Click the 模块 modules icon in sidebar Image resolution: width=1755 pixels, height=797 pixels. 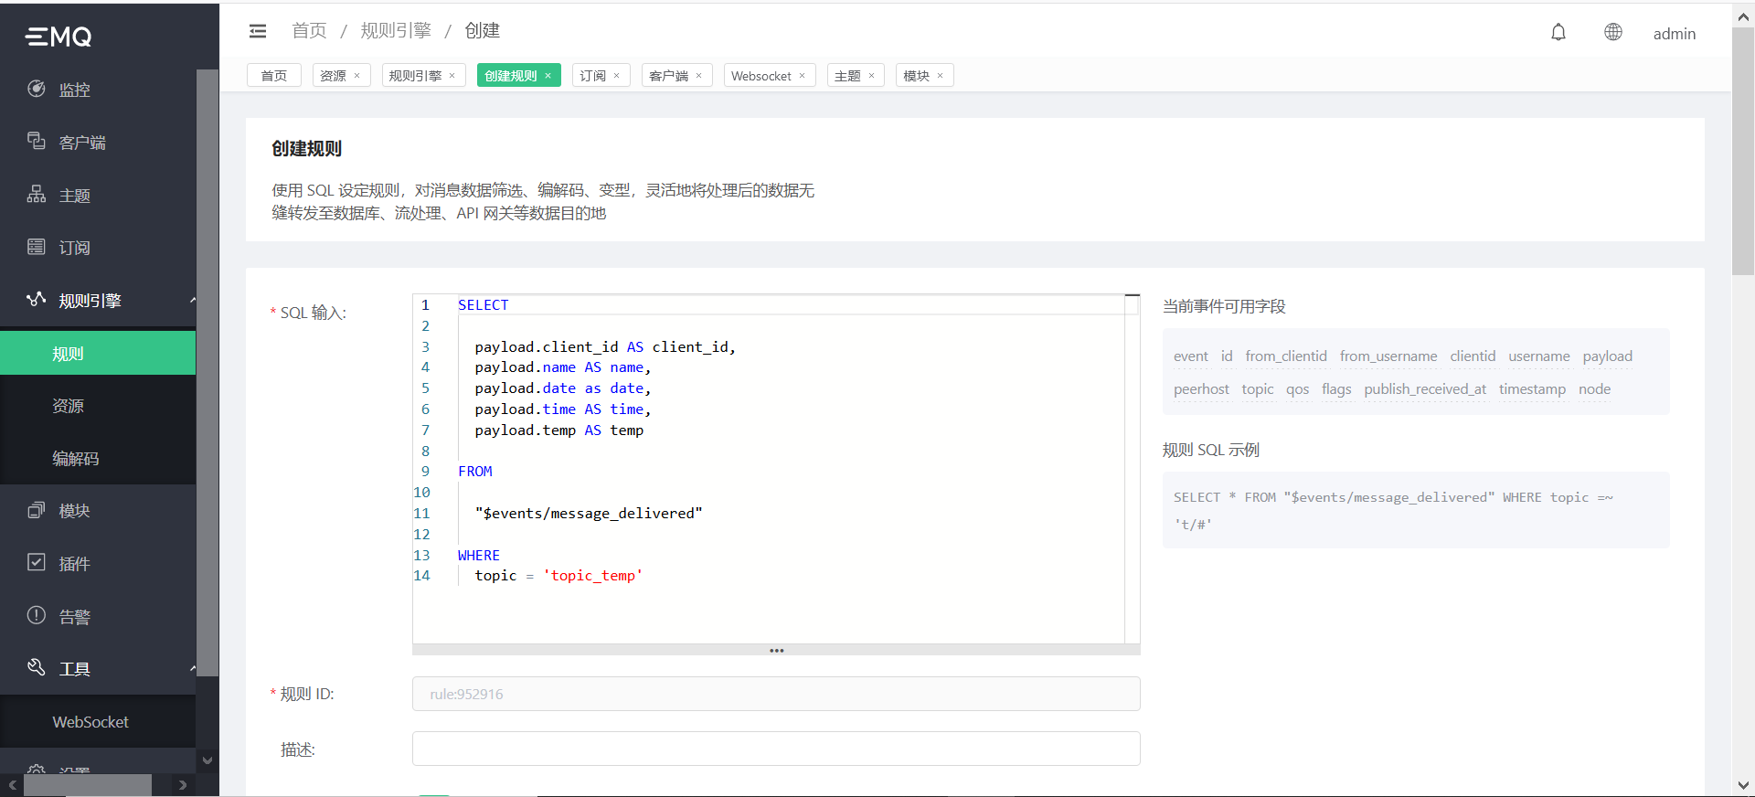point(37,510)
